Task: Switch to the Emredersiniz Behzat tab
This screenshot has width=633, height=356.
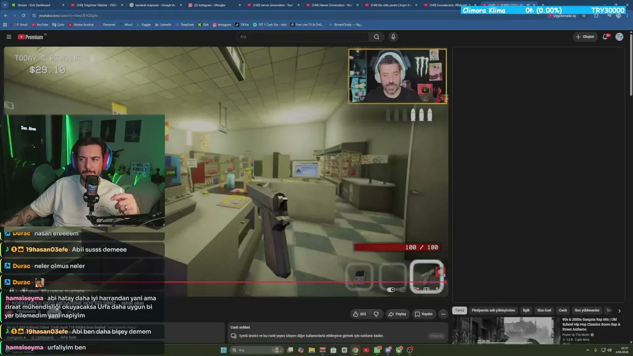Action: coord(449,5)
